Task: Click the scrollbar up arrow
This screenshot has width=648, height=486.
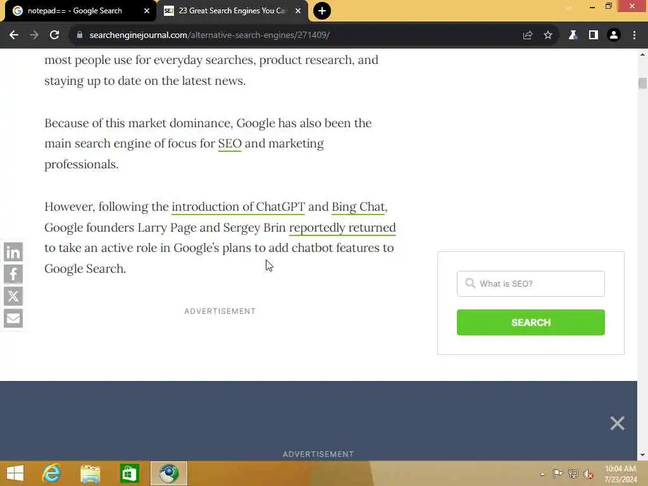Action: (x=642, y=54)
